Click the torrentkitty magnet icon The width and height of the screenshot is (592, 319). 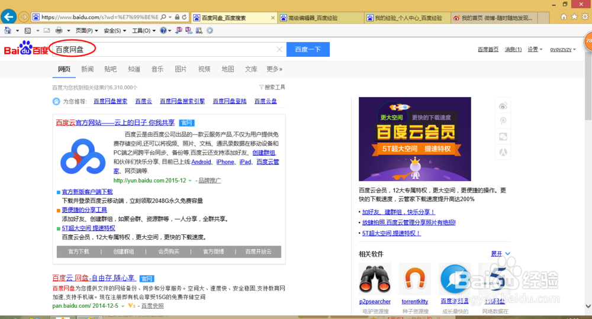415,279
